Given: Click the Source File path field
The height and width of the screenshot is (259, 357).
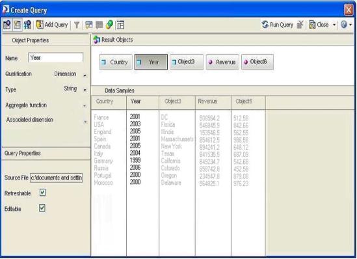Looking at the screenshot, I should tap(56, 178).
